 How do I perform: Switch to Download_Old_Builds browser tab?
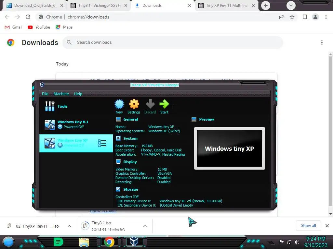click(35, 6)
